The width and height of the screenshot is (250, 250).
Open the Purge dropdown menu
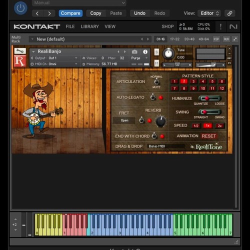139,58
